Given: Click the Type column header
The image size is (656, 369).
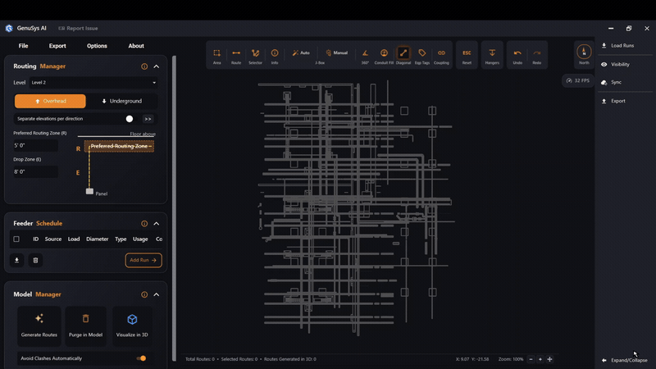Looking at the screenshot, I should pos(121,239).
